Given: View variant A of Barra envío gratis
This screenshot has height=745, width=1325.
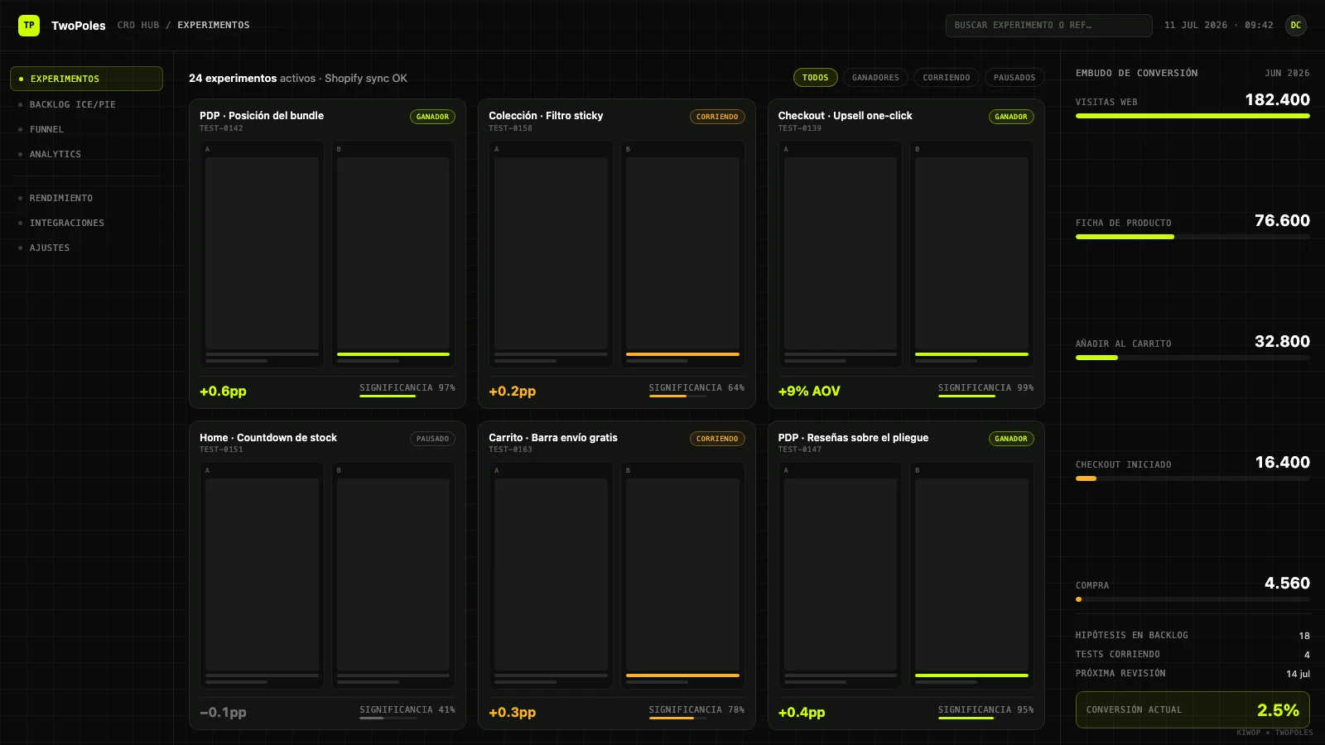Looking at the screenshot, I should pos(551,575).
